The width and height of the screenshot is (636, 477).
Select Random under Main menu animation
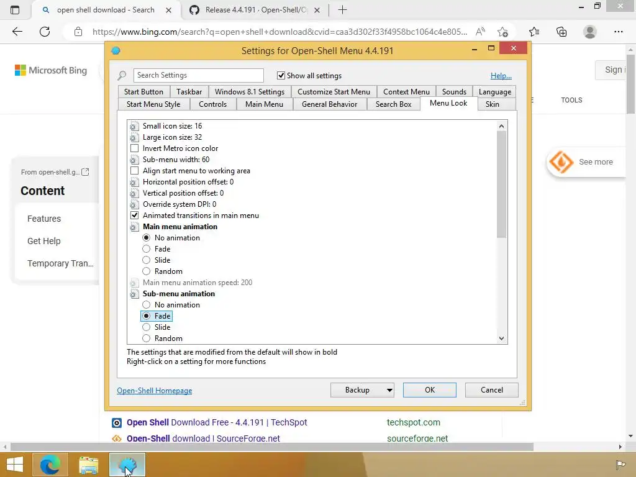146,271
